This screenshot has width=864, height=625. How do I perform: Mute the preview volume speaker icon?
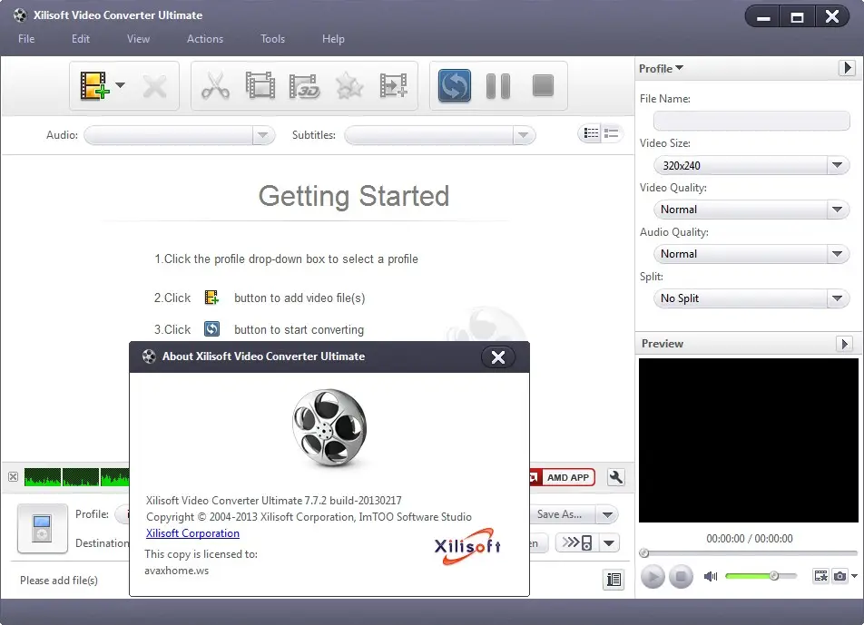(711, 576)
